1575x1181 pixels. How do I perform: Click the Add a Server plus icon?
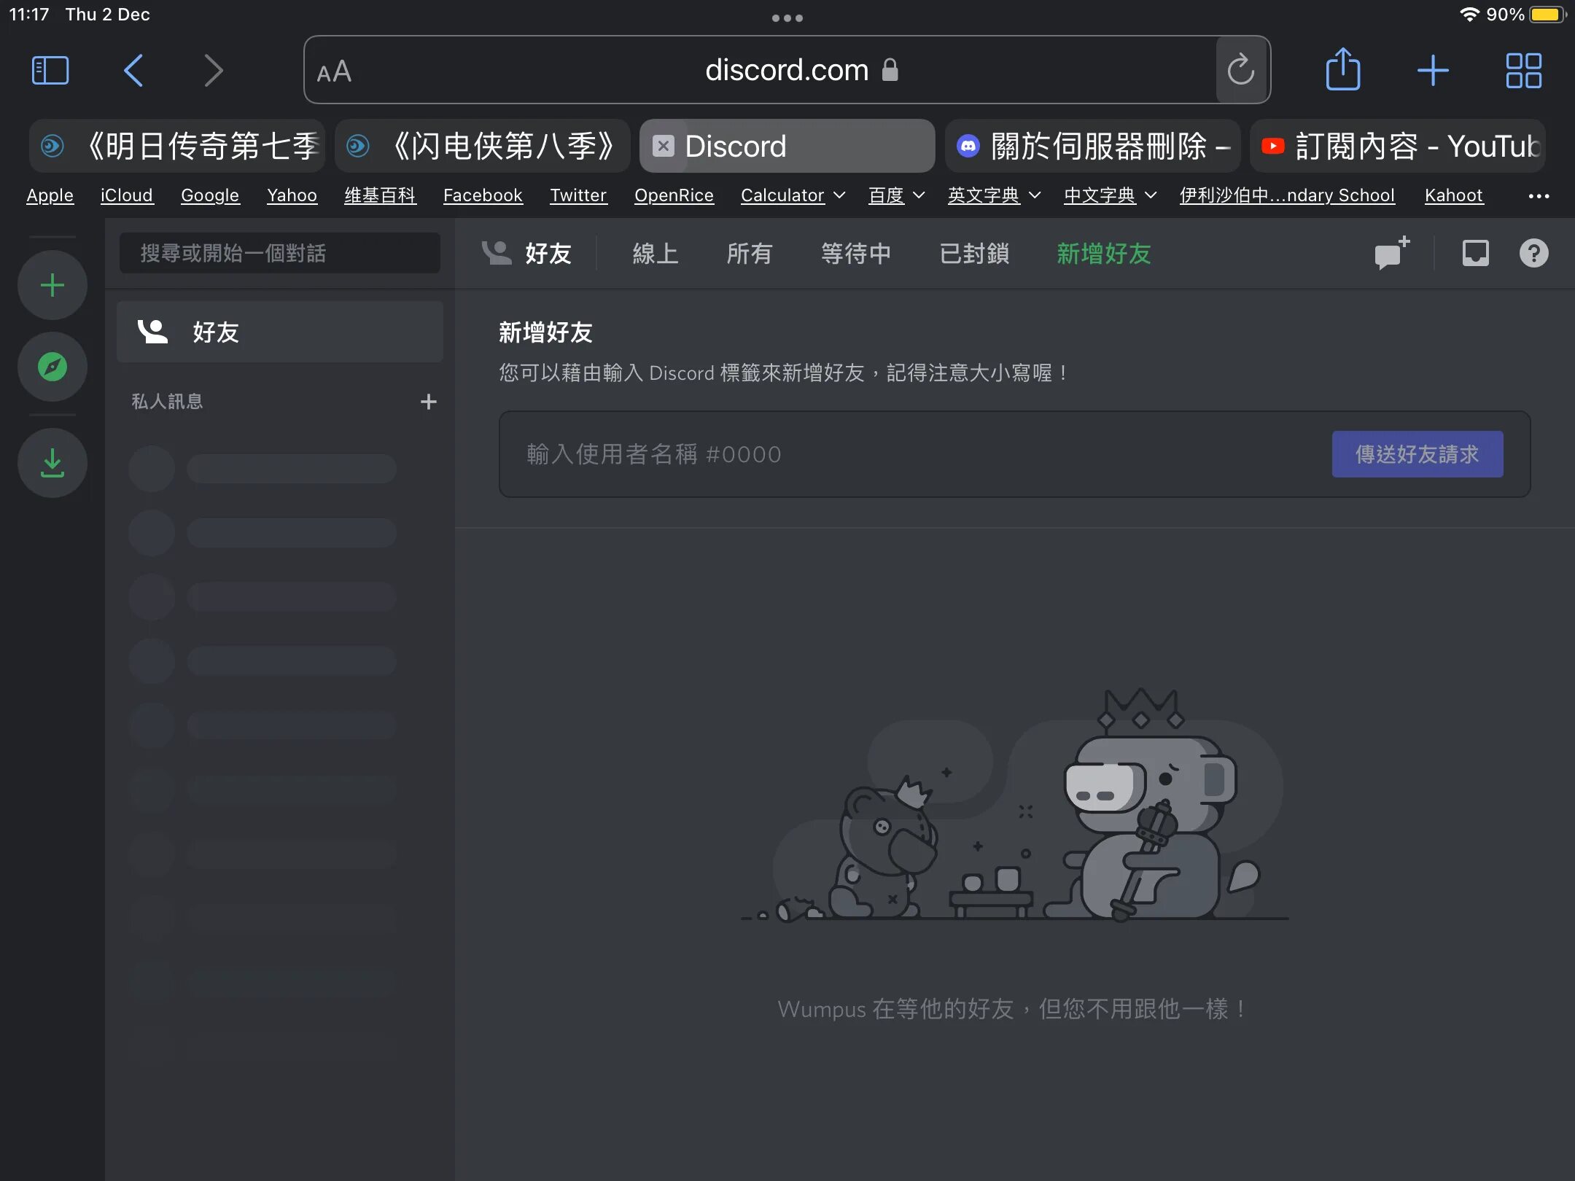pos(52,285)
